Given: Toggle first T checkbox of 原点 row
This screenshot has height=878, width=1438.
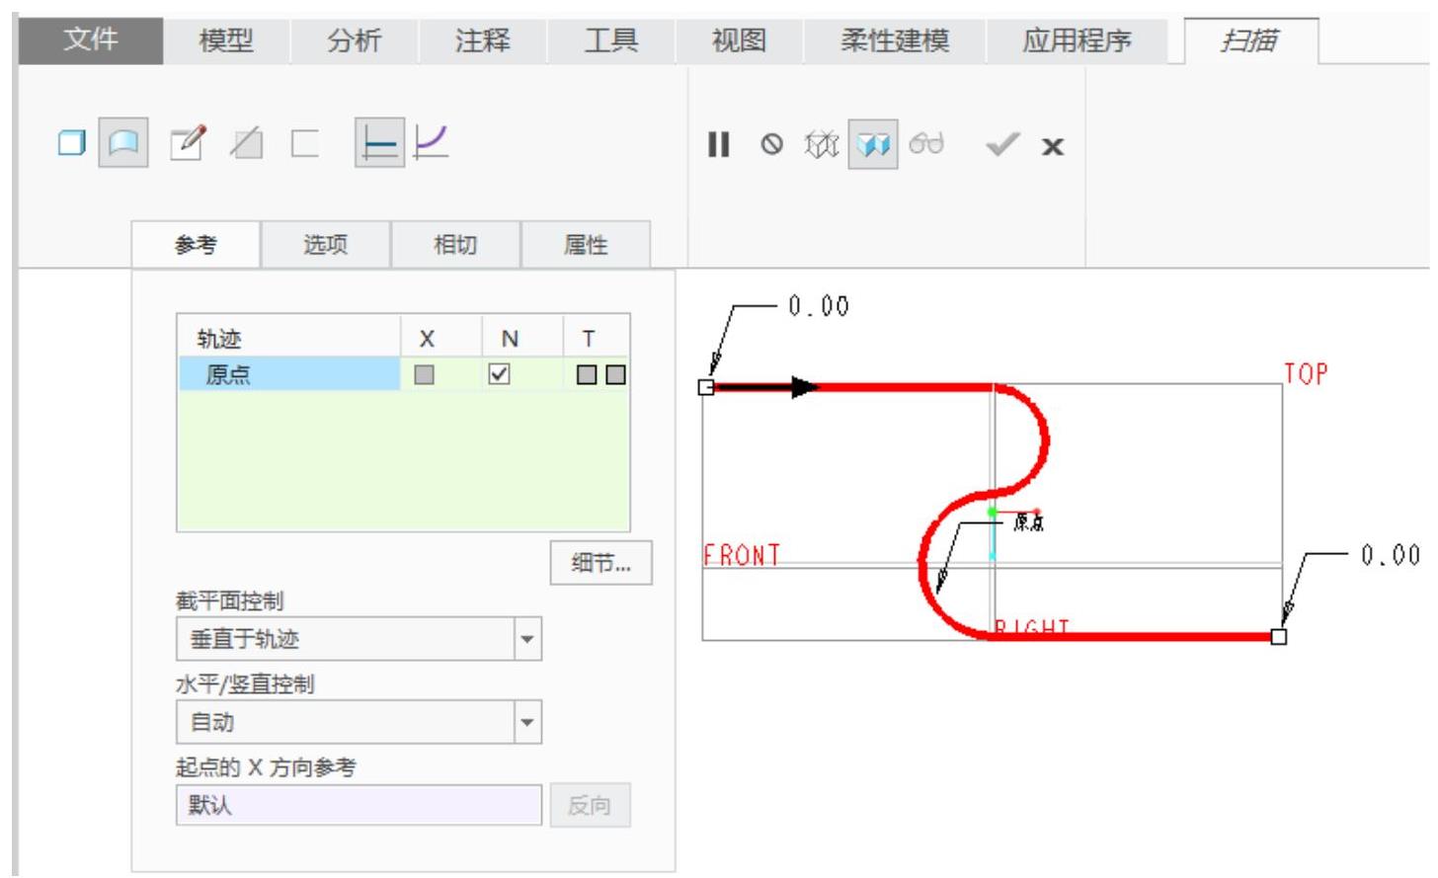Looking at the screenshot, I should [x=587, y=374].
